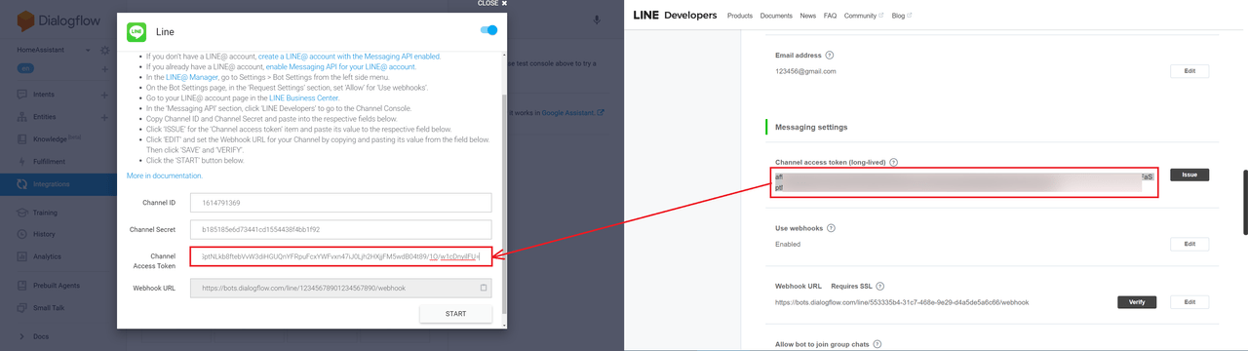This screenshot has width=1248, height=351.
Task: Open agent settings gear icon beside HomeAssistant
Action: pos(105,50)
